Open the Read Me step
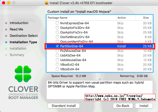Screen dimensions: 158x112 (x=16, y=29)
